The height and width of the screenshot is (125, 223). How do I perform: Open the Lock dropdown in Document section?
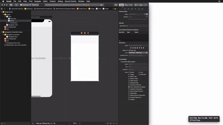[138, 53]
